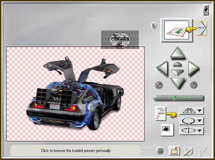Click the circular rotation icon
Viewport: 215px width, 160px height.
[x=188, y=121]
